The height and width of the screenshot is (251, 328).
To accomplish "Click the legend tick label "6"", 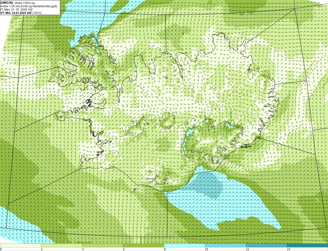I will tap(124, 249).
